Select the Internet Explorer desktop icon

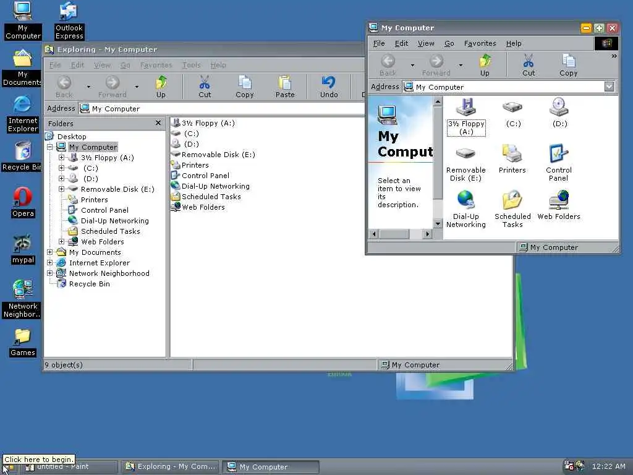23,114
